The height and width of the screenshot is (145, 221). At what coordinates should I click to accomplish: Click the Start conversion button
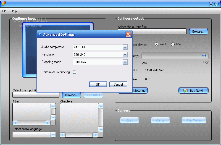(x=130, y=120)
